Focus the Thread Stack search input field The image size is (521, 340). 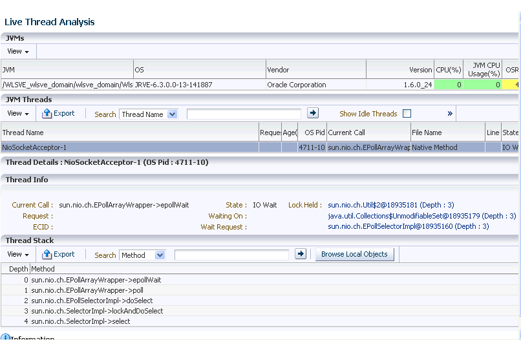[x=231, y=255]
